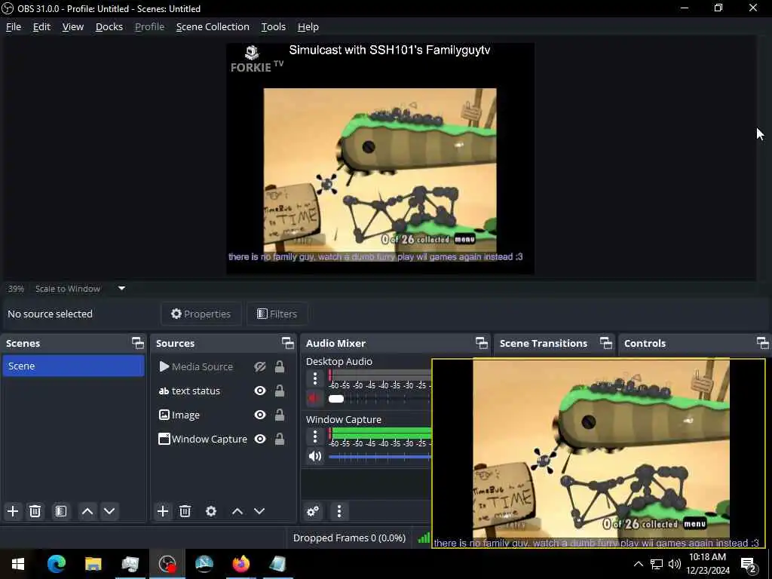Screen dimensions: 772x579
Task: Toggle lock on text status source
Action: point(279,391)
